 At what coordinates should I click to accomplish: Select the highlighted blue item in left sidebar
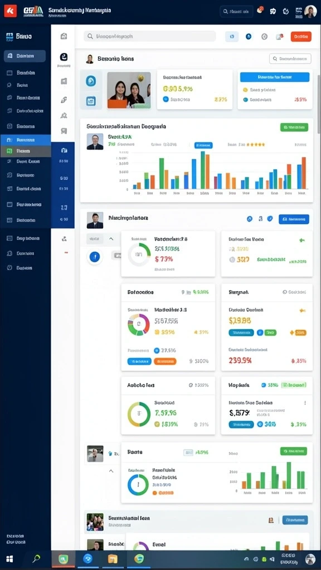[x=26, y=140]
